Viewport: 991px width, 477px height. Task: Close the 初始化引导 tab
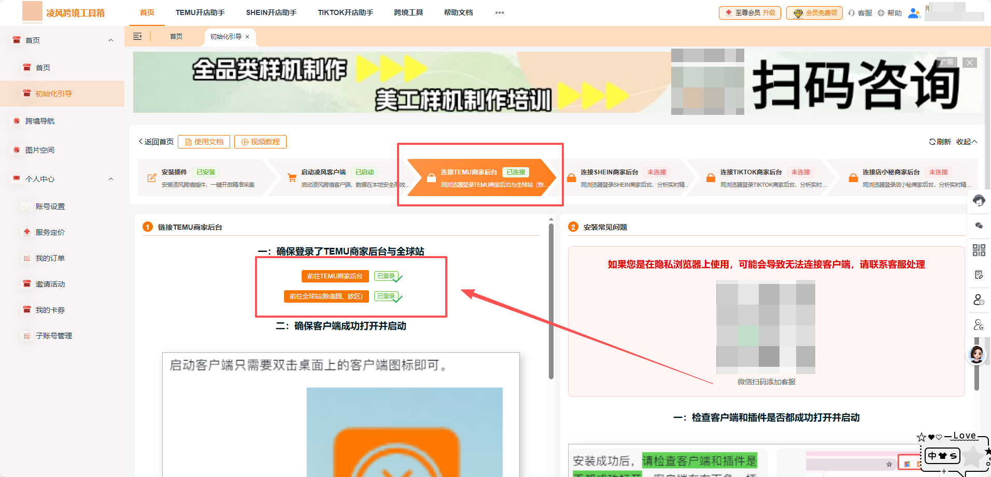click(x=247, y=37)
